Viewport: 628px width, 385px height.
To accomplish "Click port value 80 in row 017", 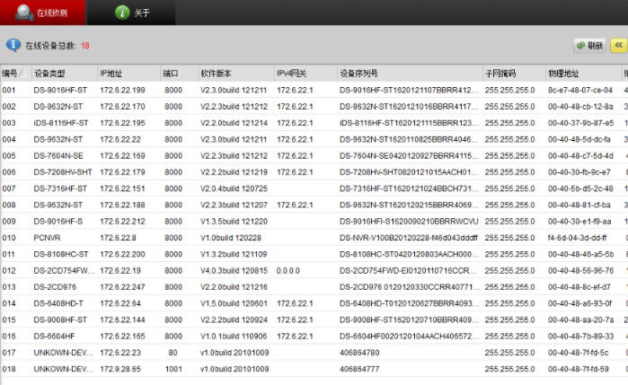I will [172, 353].
